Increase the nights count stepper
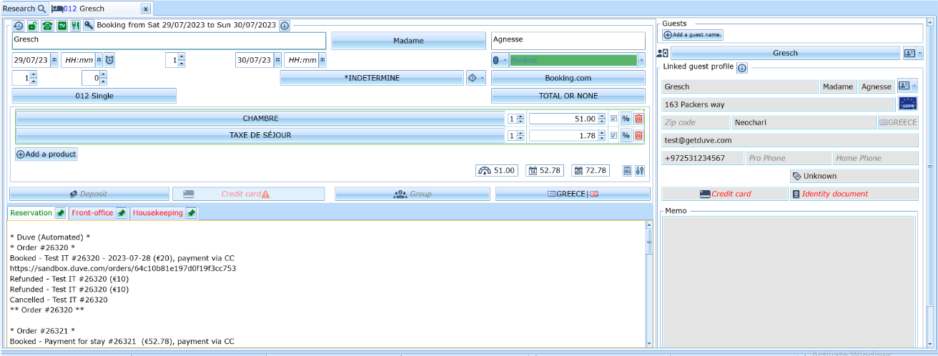Screen dimensions: 938x356 click(x=182, y=57)
